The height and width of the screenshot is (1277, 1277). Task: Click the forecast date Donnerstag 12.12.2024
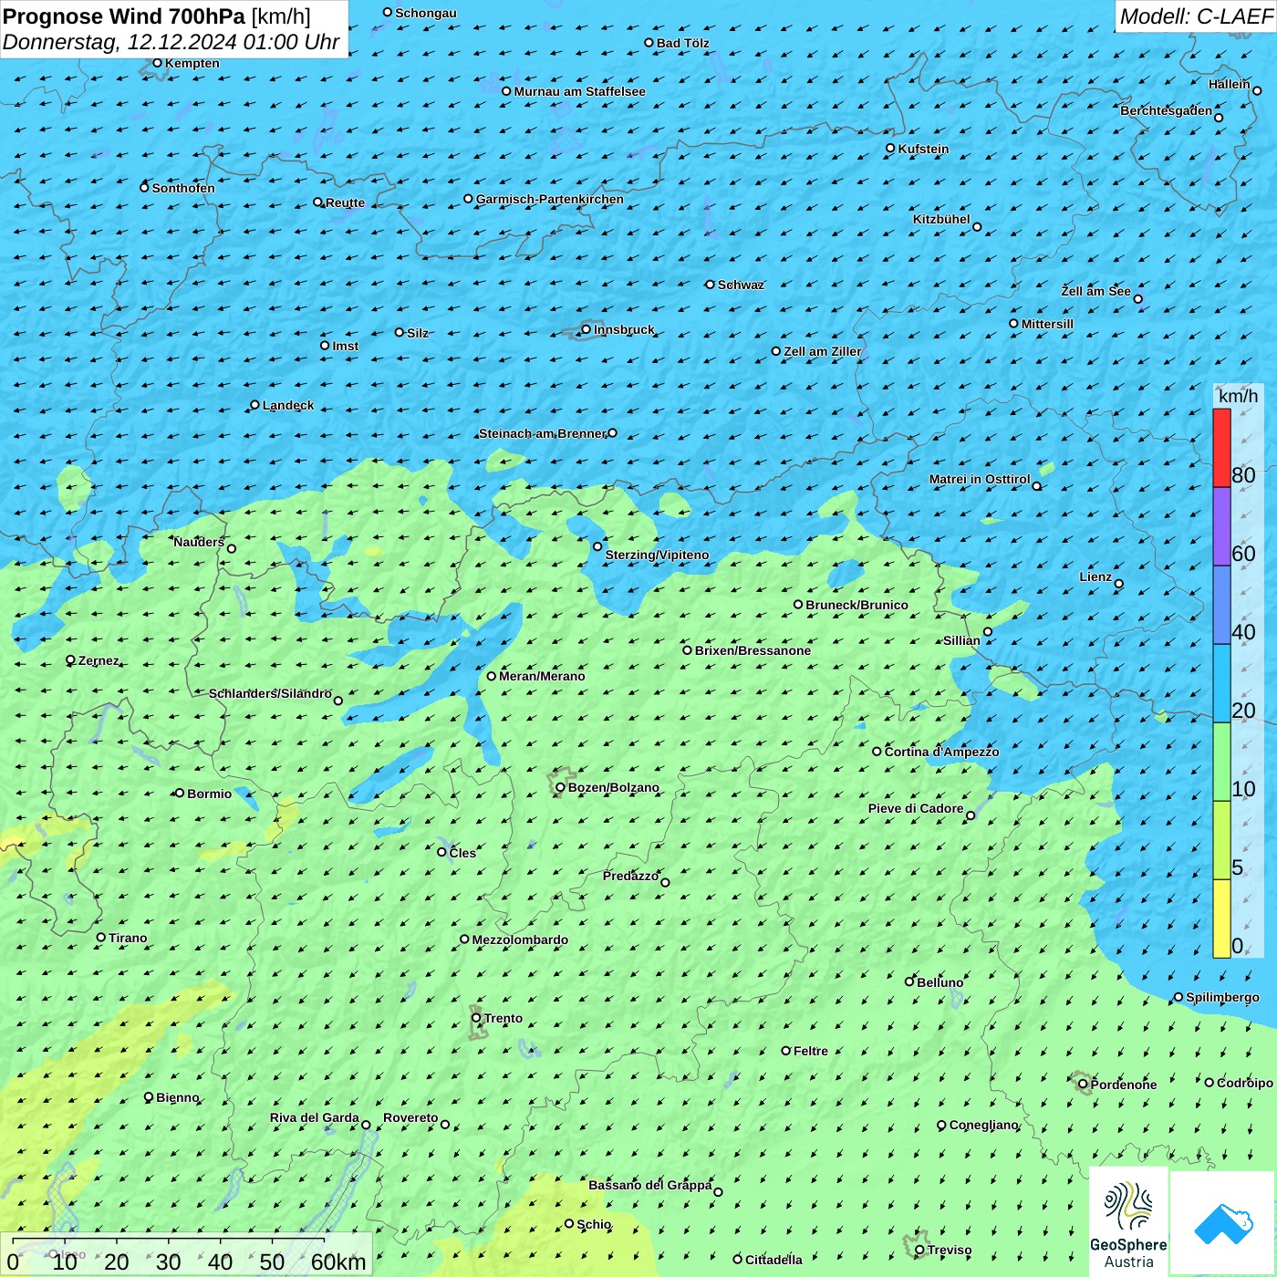(x=171, y=42)
